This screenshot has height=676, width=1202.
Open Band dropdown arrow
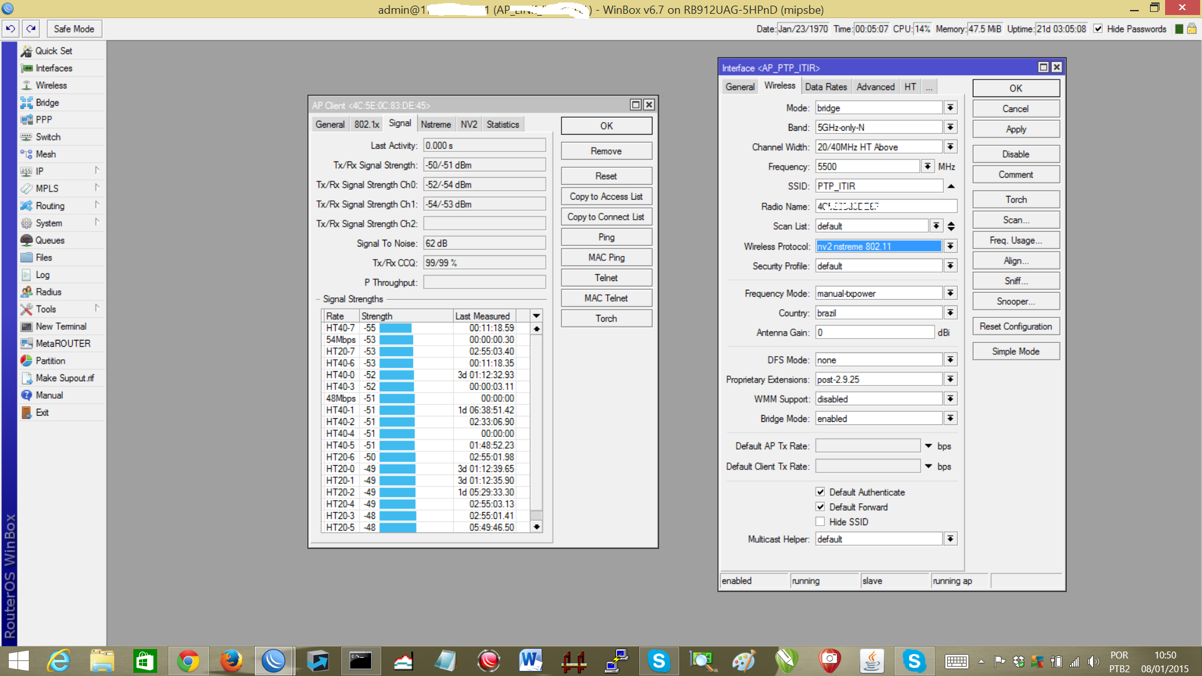[x=950, y=127]
